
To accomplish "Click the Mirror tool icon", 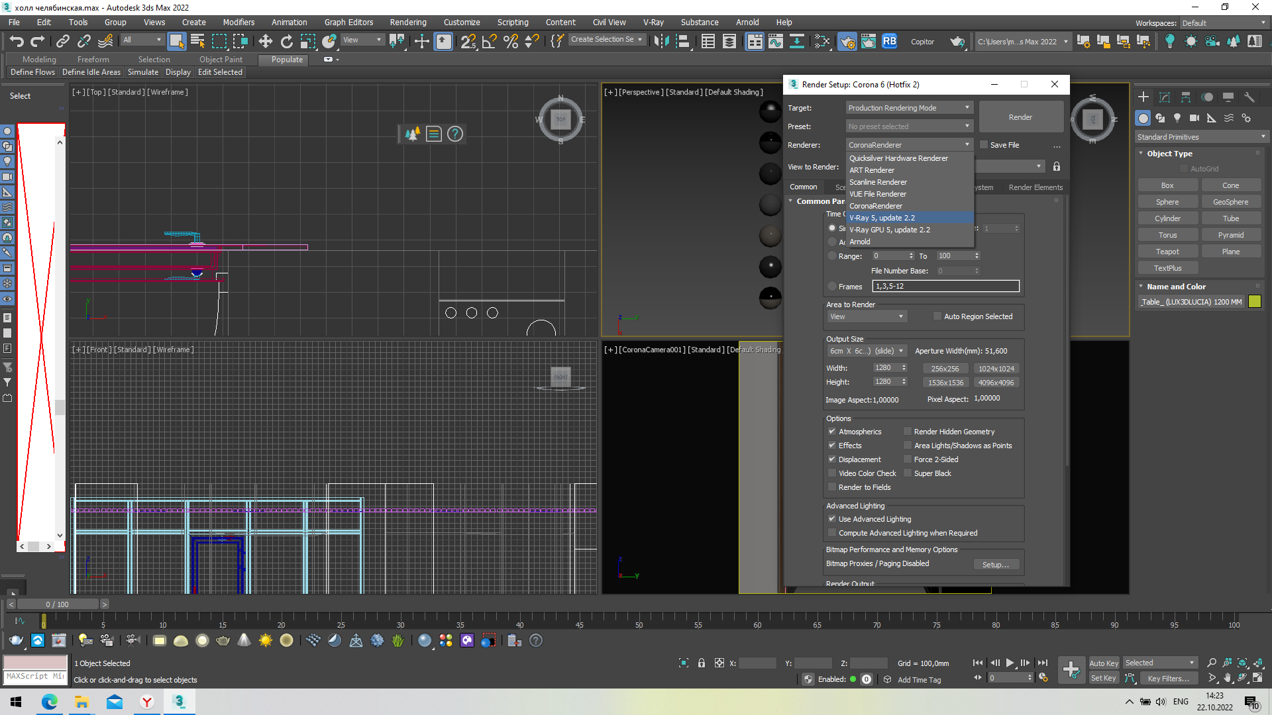I will 661,41.
